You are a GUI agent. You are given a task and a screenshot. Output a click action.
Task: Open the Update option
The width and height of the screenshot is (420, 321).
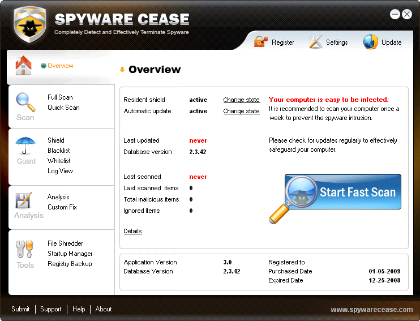391,42
